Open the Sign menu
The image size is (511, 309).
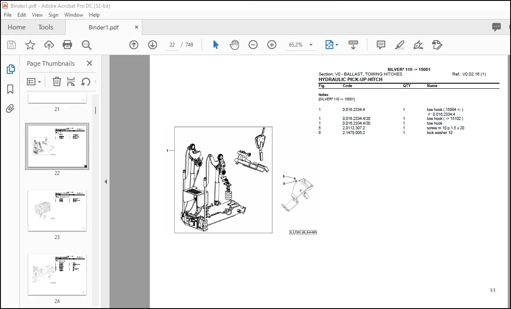[x=53, y=15]
